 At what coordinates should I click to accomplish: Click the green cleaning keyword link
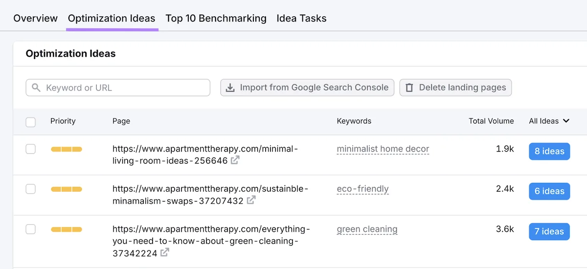tap(367, 229)
